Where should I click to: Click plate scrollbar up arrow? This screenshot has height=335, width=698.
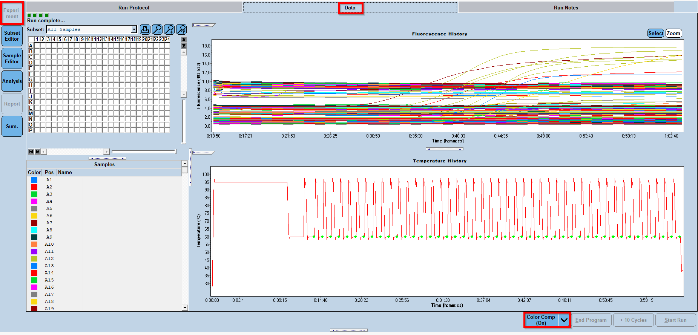[184, 52]
